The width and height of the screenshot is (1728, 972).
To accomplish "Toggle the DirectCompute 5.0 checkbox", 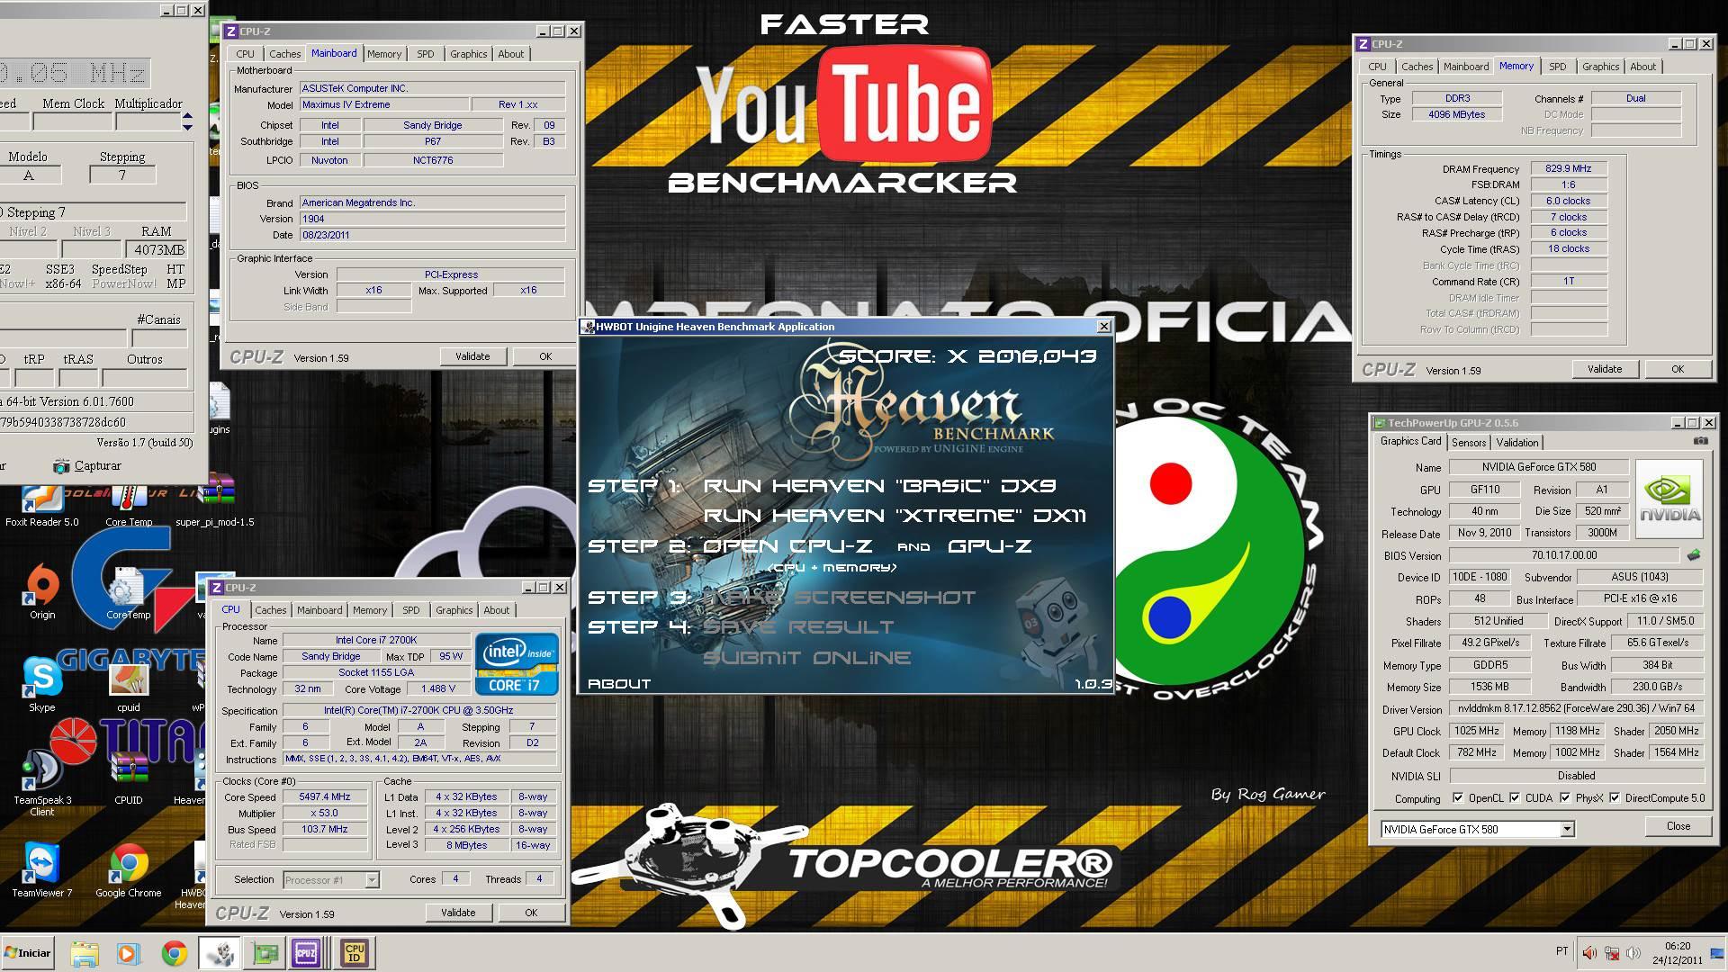I will coord(1615,797).
